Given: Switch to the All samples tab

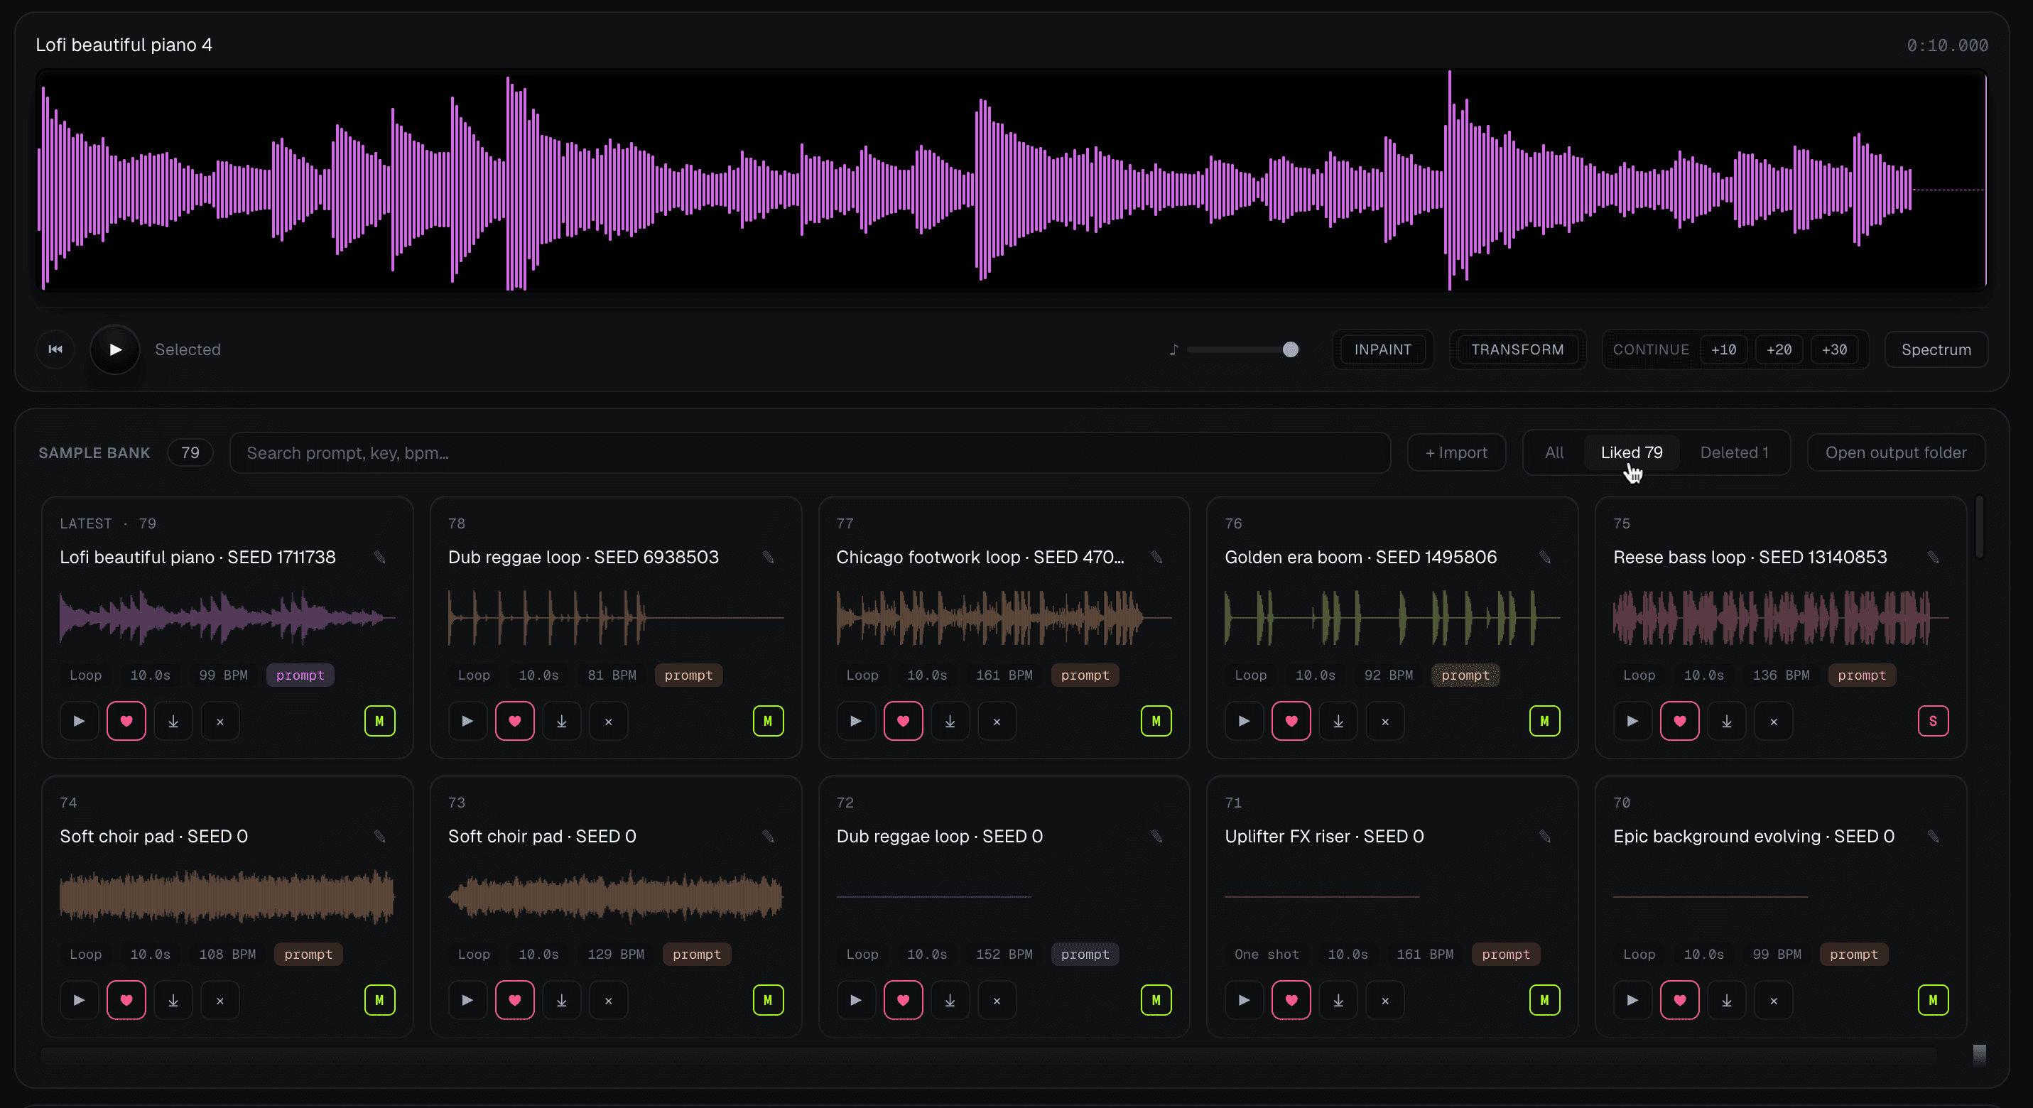Looking at the screenshot, I should tap(1554, 453).
